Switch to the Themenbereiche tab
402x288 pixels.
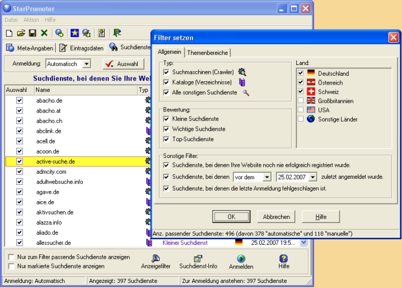tap(208, 53)
